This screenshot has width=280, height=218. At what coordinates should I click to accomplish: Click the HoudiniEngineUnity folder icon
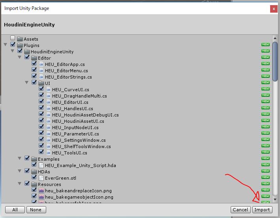coord(27,52)
